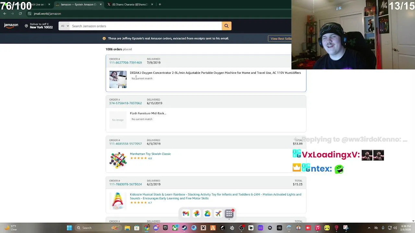
Task: Reload the page with refresh icon
Action: click(20, 14)
